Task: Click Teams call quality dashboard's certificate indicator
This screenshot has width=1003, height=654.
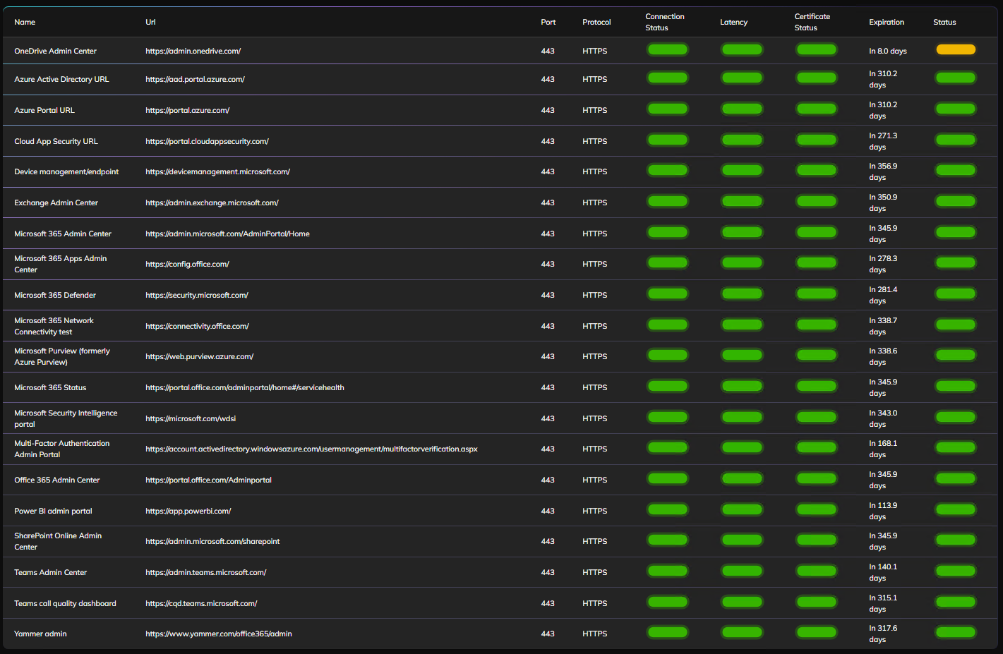Action: tap(817, 602)
